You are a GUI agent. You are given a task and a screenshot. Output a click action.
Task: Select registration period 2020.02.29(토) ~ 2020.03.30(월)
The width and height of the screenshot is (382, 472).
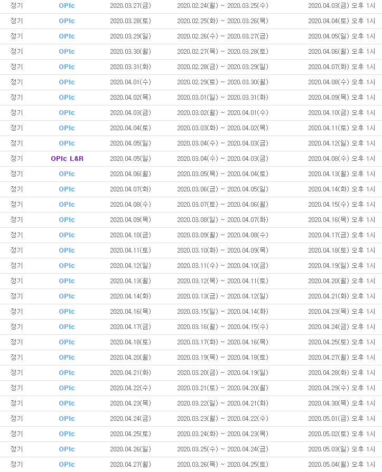[x=222, y=82]
